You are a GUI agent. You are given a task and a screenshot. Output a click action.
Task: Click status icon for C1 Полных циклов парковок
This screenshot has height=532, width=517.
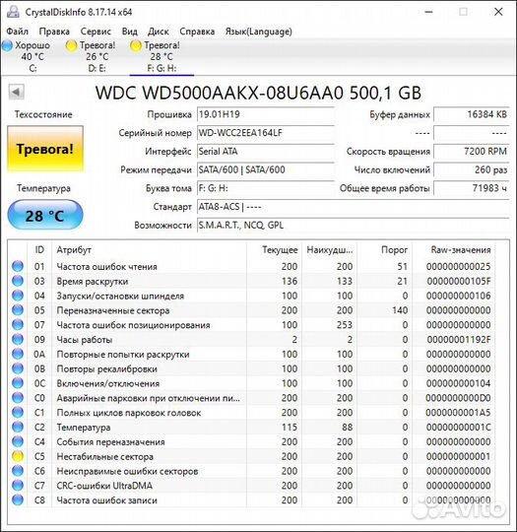point(18,412)
